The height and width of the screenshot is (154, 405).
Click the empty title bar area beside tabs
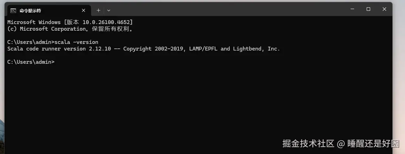tap(227, 10)
